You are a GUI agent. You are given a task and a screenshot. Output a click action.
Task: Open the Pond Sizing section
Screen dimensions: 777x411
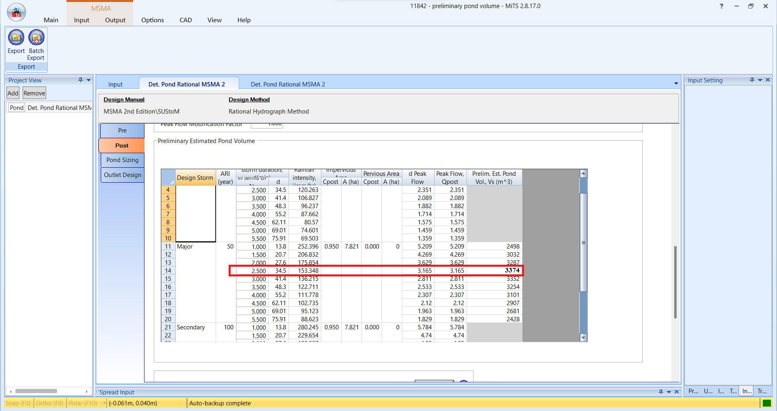point(122,160)
